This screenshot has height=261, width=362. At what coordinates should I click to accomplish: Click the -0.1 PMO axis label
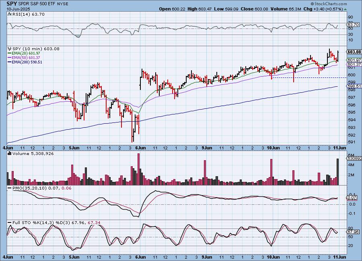[x=352, y=213]
